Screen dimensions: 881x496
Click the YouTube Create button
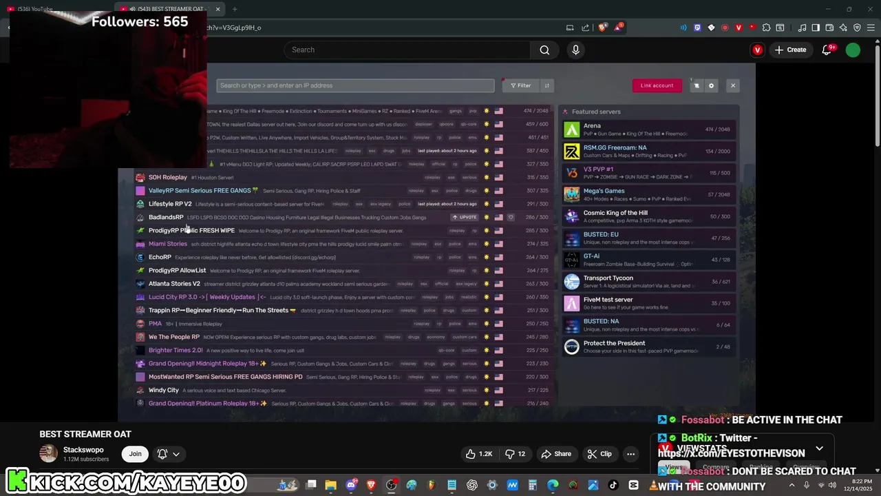[x=790, y=50]
